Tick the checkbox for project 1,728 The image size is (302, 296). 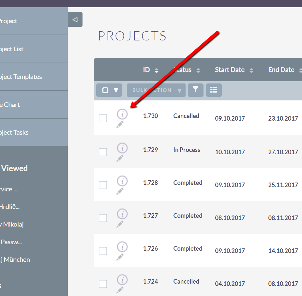[103, 185]
